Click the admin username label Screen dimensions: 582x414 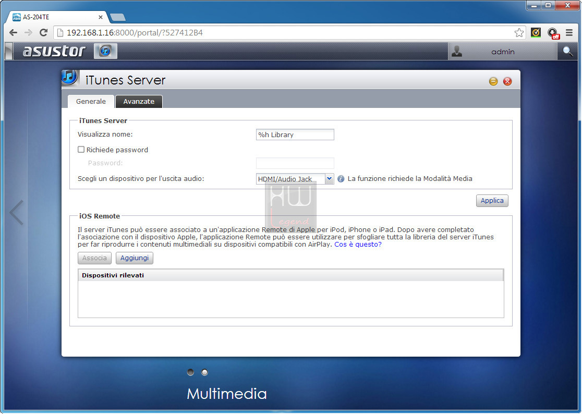coord(503,52)
